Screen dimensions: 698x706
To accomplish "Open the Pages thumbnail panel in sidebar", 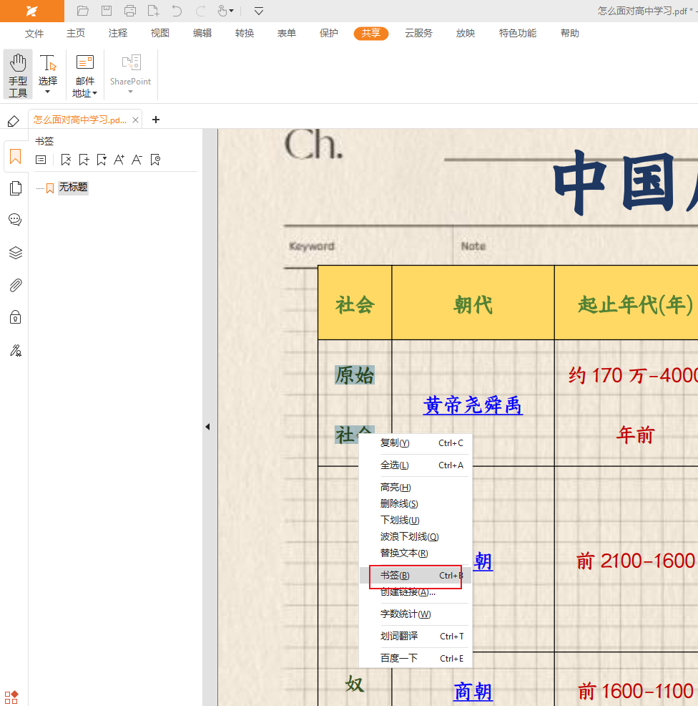I will tap(15, 188).
